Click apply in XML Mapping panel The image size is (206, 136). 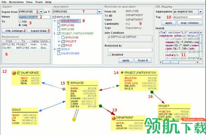pyautogui.click(x=169, y=23)
